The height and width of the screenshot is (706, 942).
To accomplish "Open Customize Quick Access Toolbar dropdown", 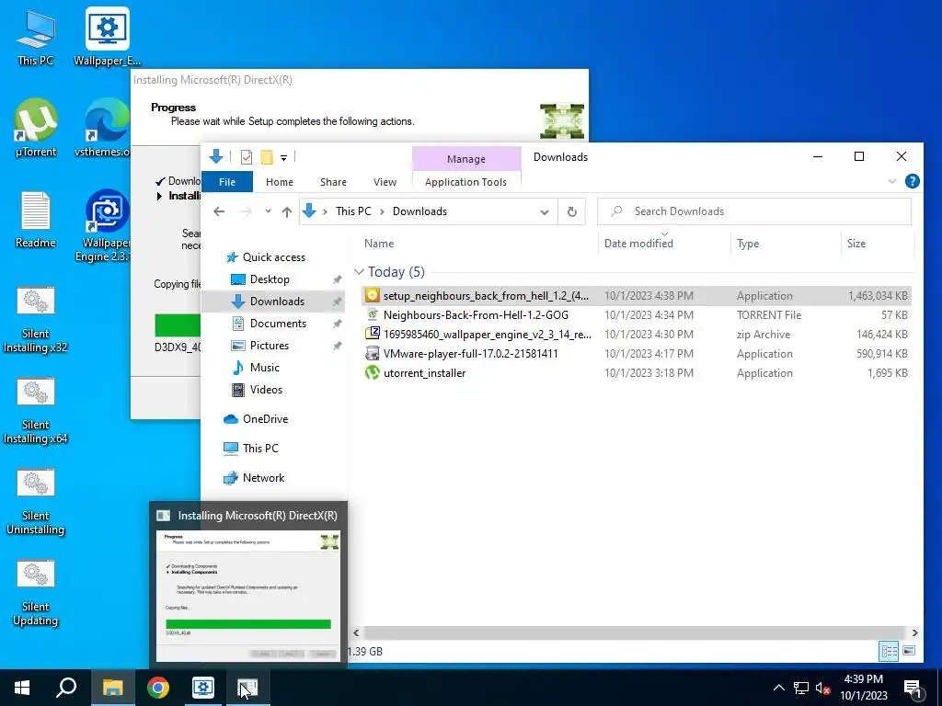I will (283, 158).
